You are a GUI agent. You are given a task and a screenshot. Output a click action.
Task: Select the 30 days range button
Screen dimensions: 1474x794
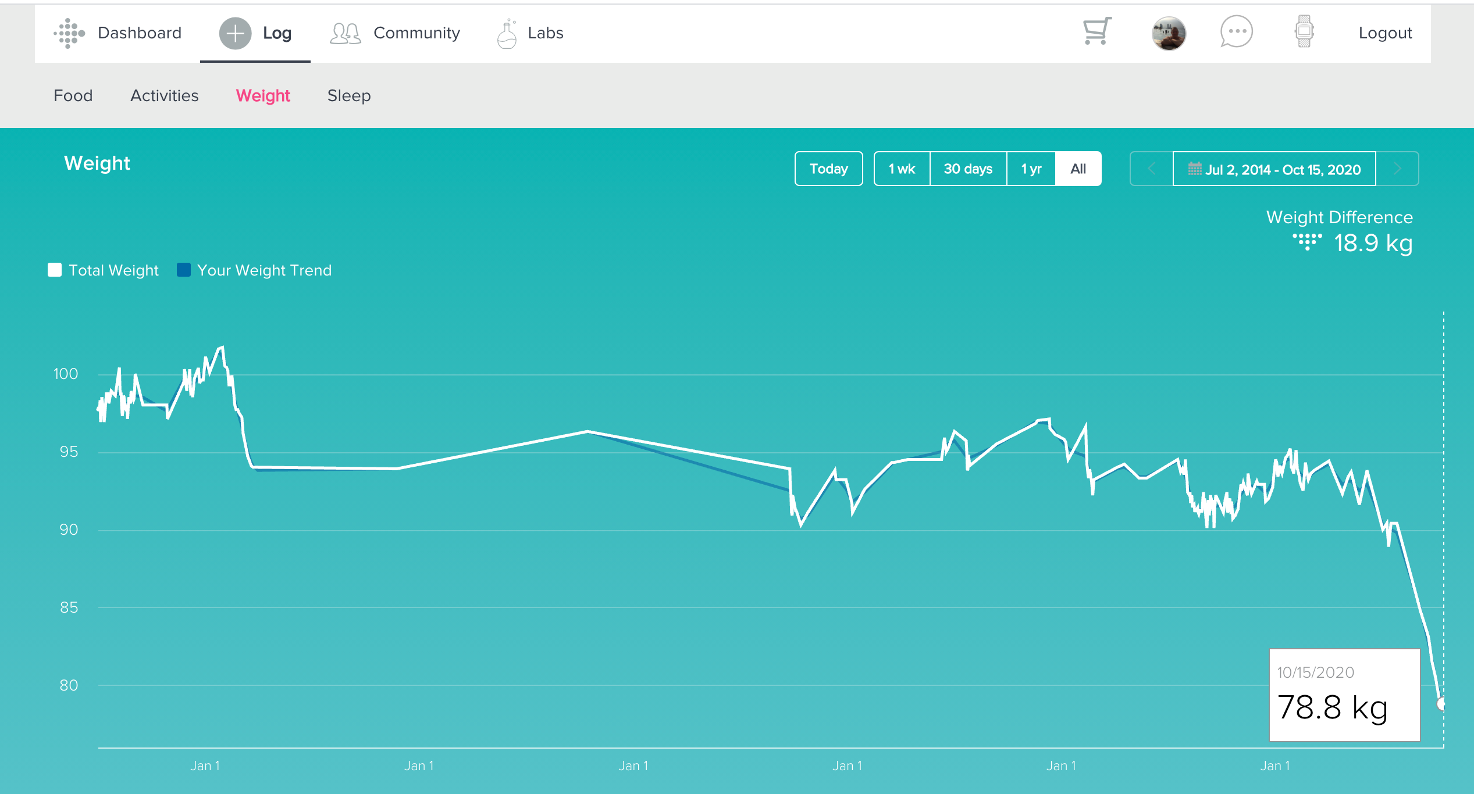click(x=968, y=169)
